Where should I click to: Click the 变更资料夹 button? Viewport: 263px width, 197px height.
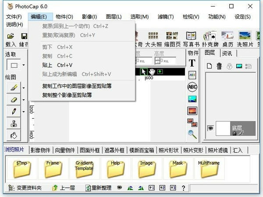pyautogui.click(x=25, y=188)
